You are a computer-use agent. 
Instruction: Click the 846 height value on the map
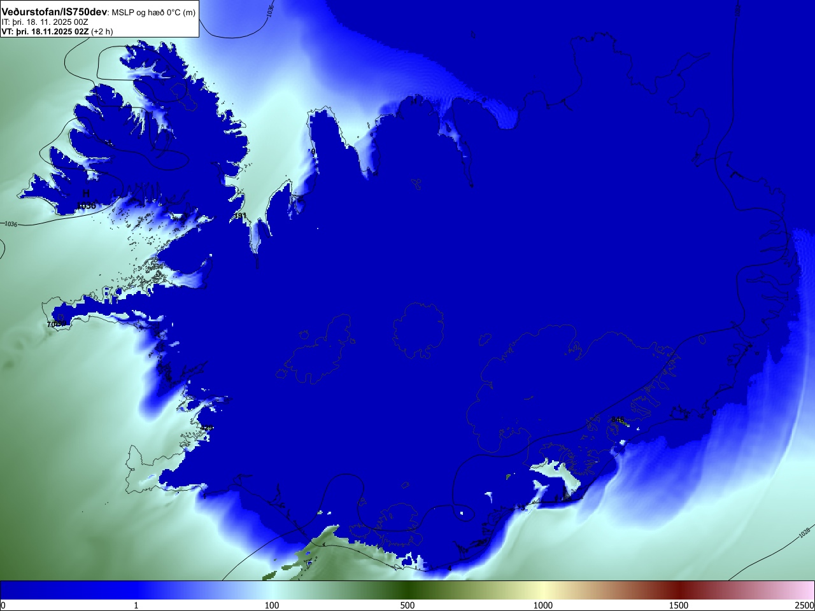pos(617,420)
